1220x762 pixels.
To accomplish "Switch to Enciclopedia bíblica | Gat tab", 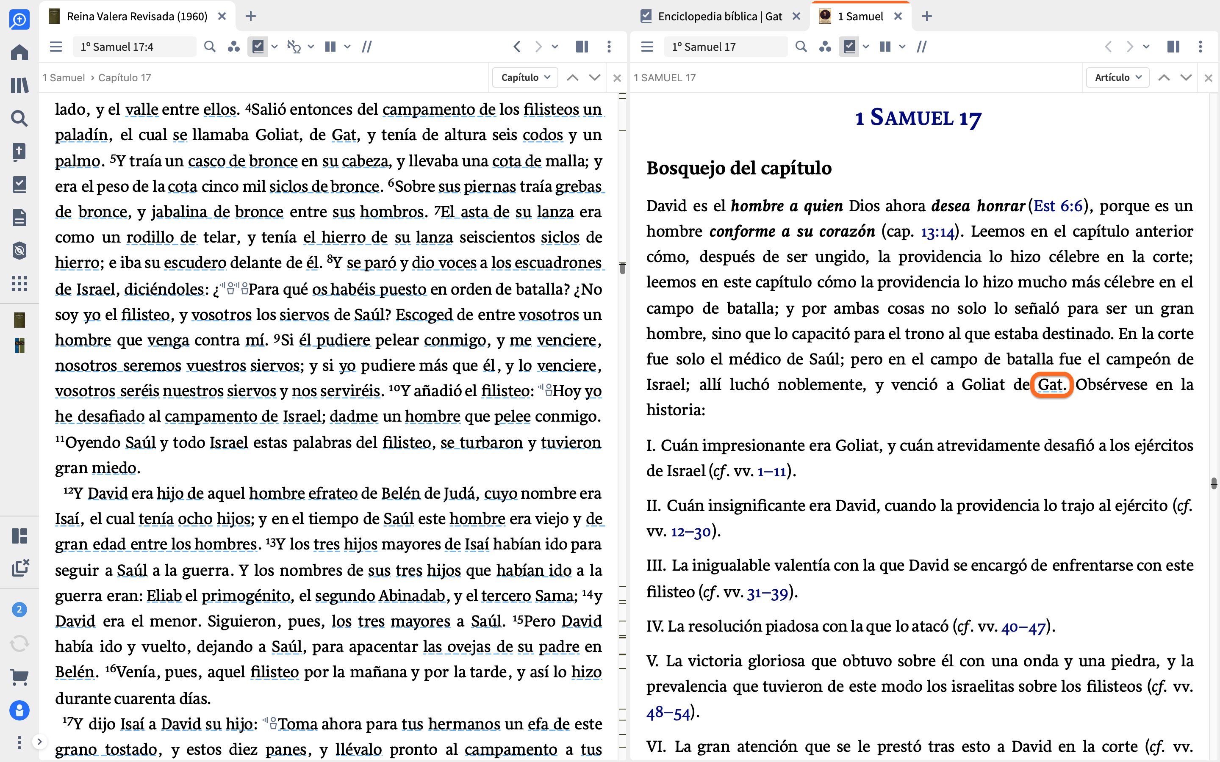I will coord(719,16).
